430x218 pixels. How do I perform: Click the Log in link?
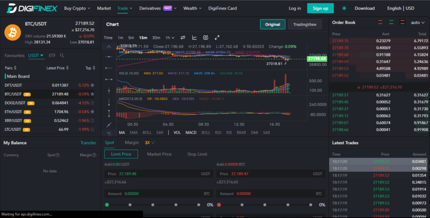tap(295, 8)
